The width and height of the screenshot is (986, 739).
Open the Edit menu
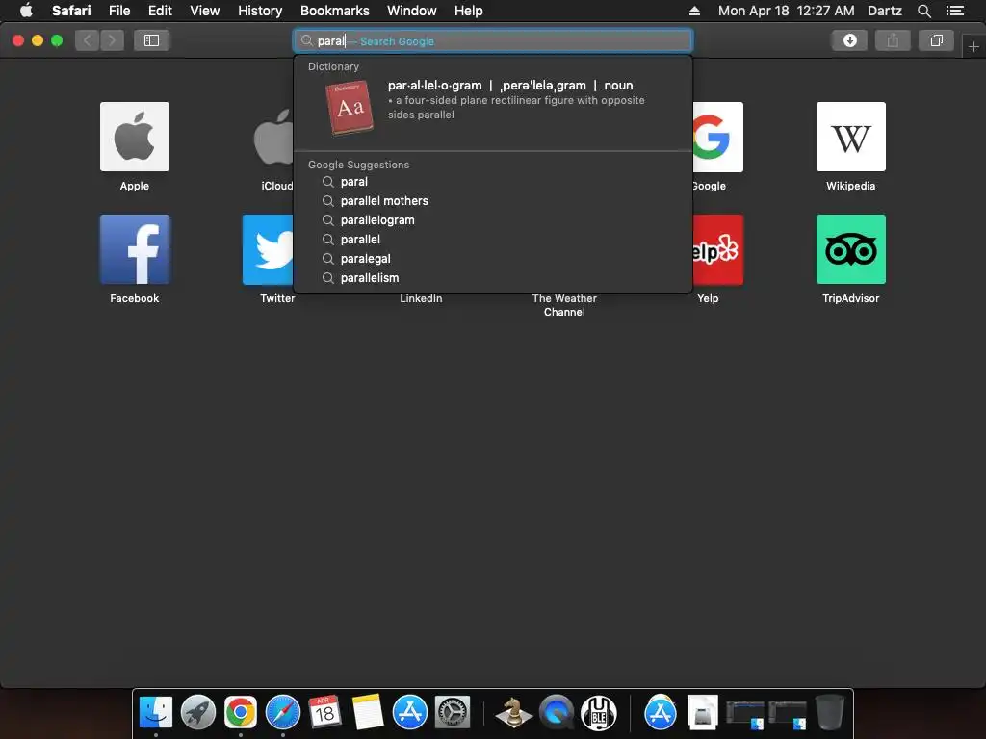(x=160, y=11)
